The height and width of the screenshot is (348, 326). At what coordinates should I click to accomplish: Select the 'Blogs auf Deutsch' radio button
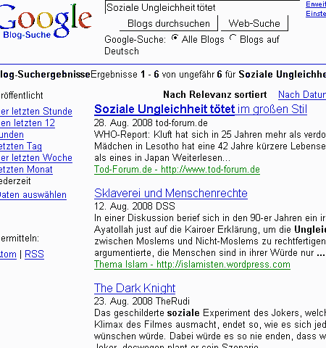[x=233, y=38]
